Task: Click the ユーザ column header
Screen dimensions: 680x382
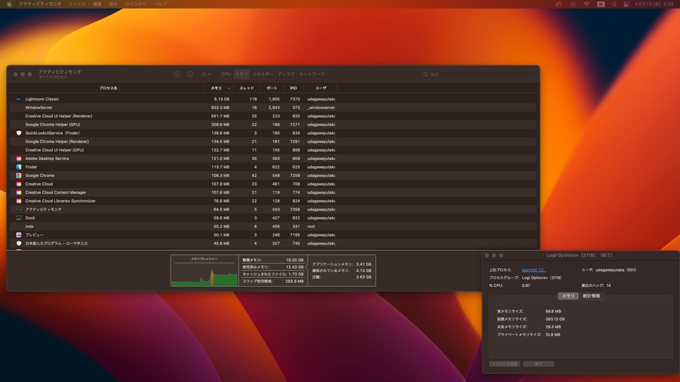Action: coord(321,88)
